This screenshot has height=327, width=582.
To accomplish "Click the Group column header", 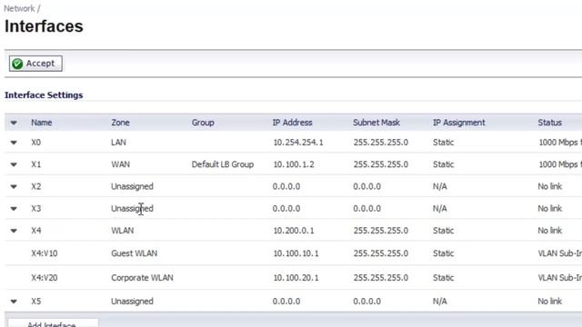I will click(x=203, y=123).
